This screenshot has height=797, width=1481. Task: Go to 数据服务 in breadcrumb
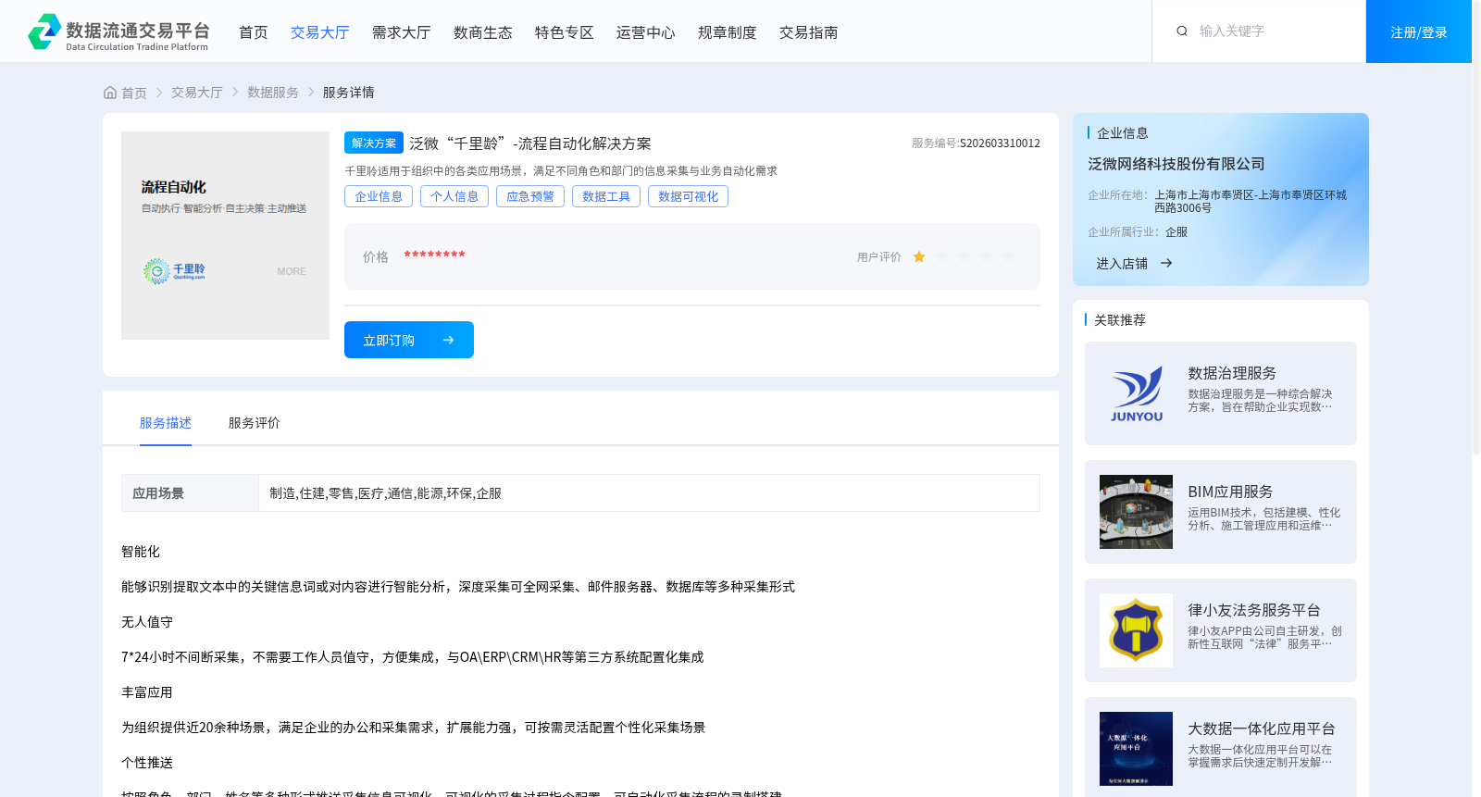tap(273, 93)
